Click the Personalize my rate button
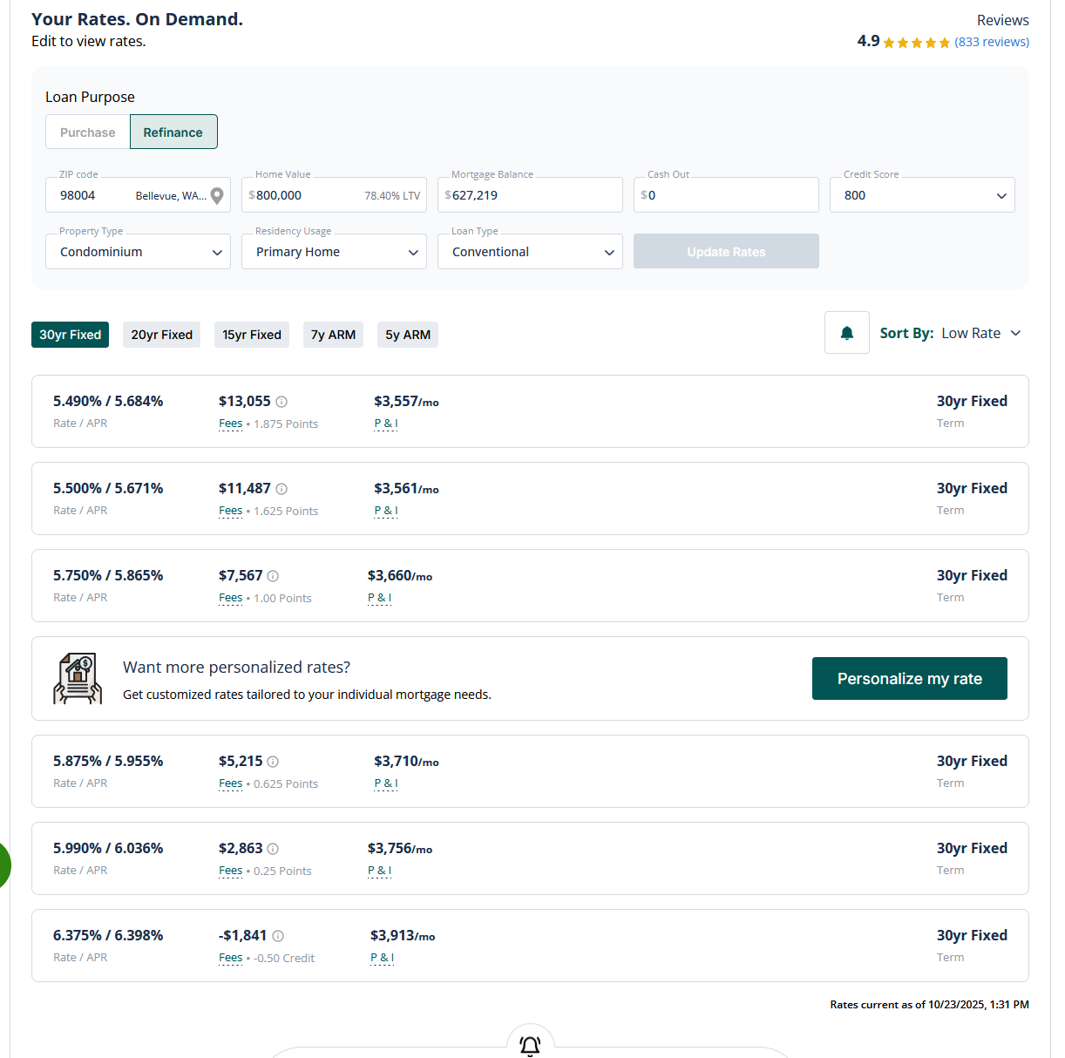The image size is (1065, 1058). pos(909,679)
